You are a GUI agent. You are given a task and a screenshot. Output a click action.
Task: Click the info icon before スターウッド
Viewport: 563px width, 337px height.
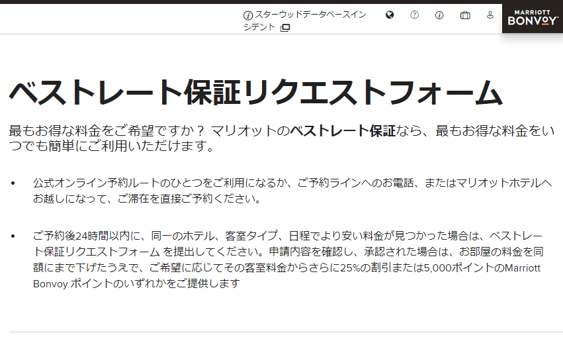[248, 15]
